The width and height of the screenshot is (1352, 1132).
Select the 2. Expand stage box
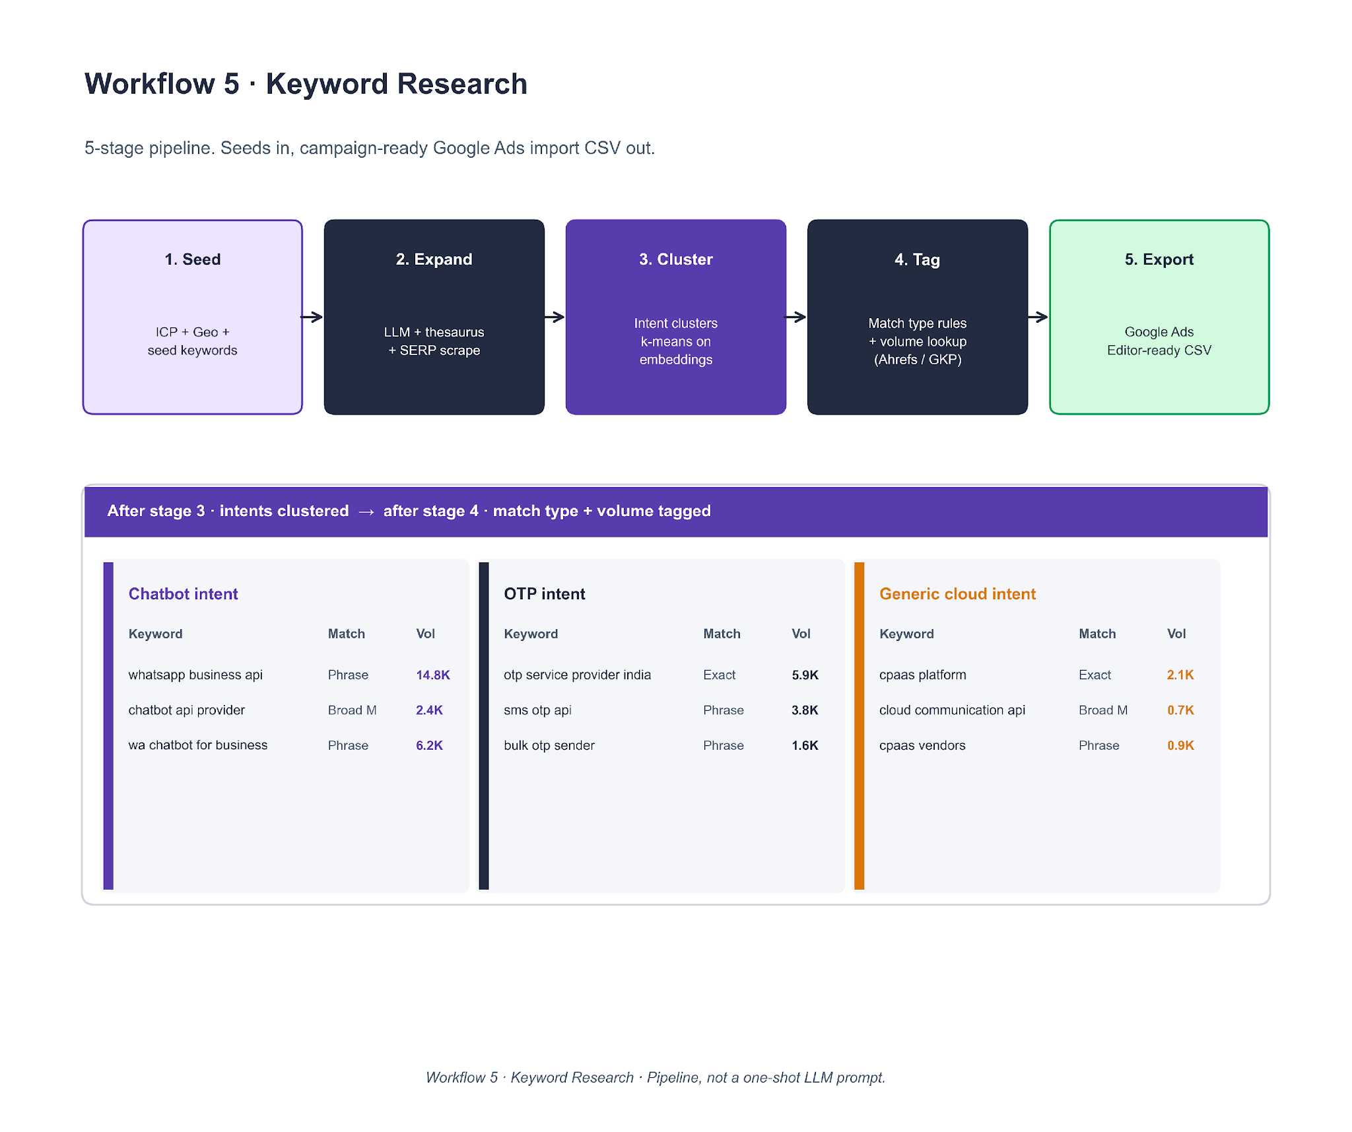[434, 317]
